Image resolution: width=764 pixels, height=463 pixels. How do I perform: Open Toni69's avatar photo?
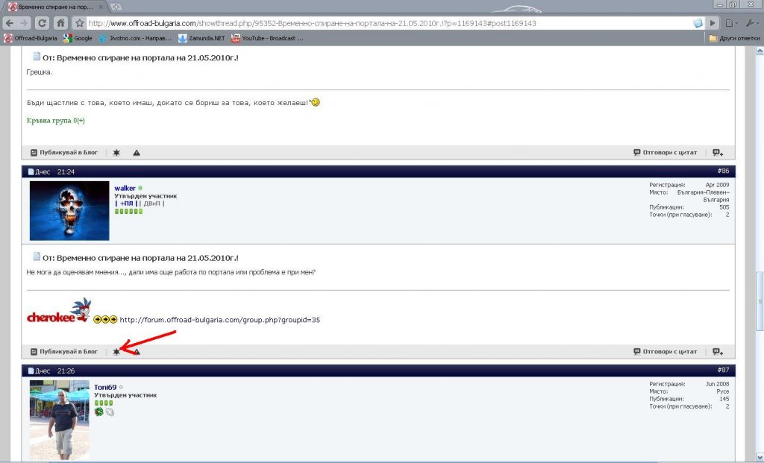pyautogui.click(x=60, y=420)
